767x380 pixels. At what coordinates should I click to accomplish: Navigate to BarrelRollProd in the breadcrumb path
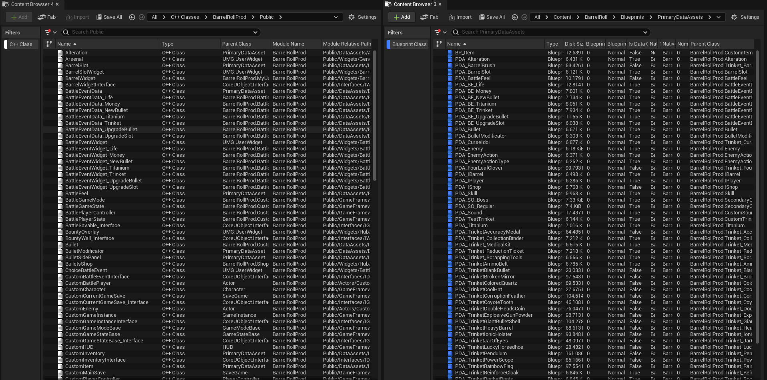pos(229,17)
